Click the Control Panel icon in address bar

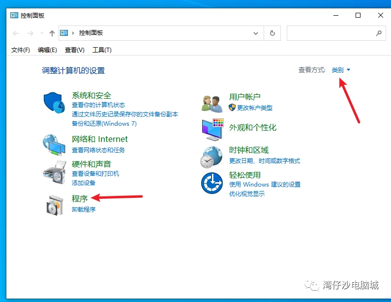point(64,33)
